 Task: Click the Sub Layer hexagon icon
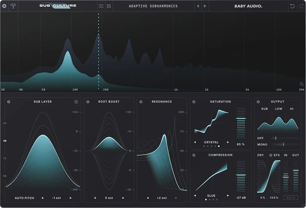pyautogui.click(x=9, y=102)
